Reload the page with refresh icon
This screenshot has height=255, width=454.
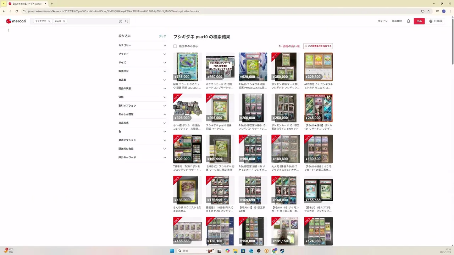pos(16,11)
